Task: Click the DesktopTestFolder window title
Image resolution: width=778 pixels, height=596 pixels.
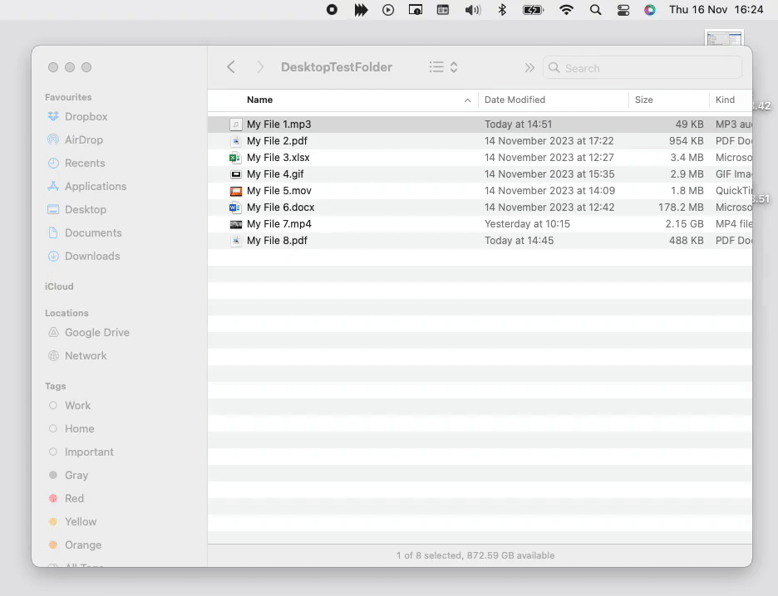Action: click(337, 67)
